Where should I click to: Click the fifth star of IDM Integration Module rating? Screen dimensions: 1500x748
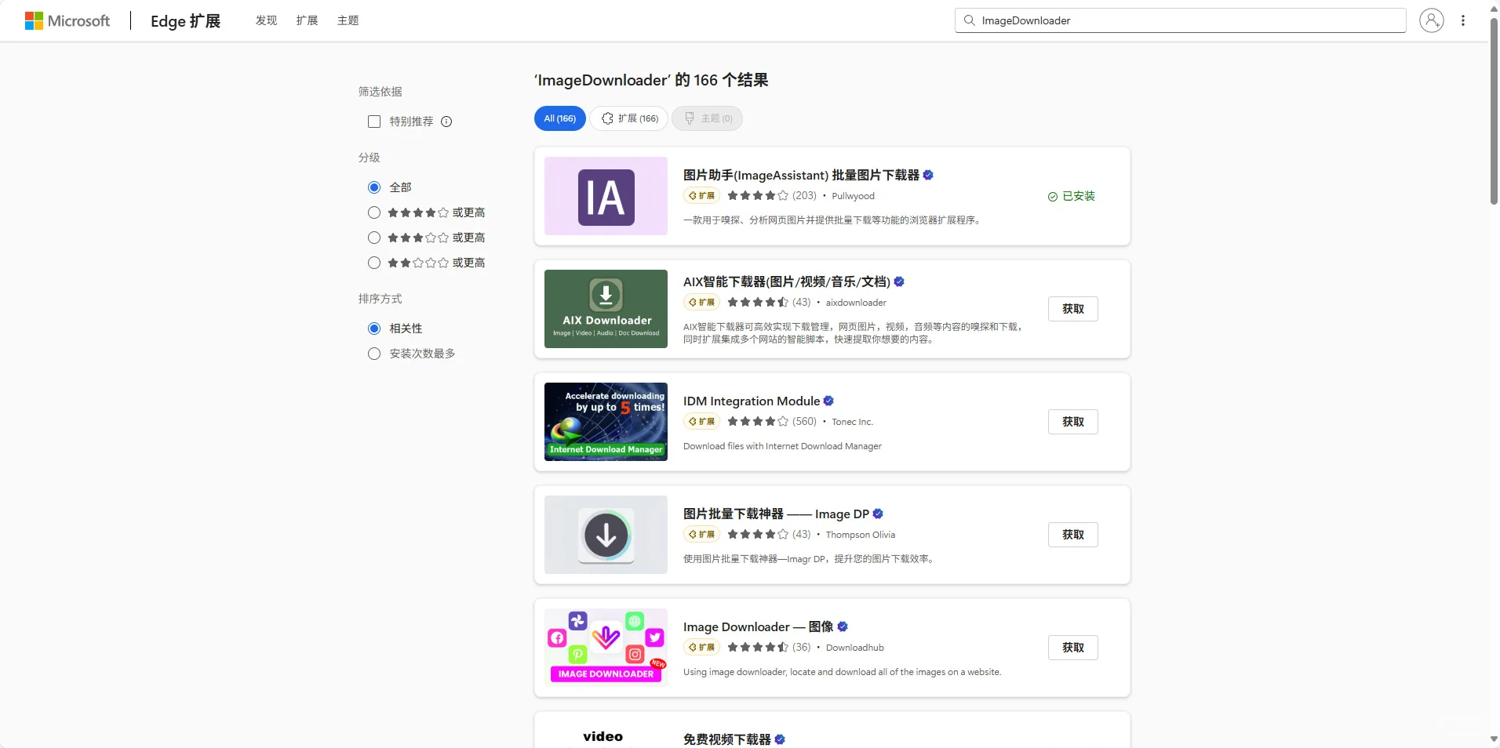(782, 421)
